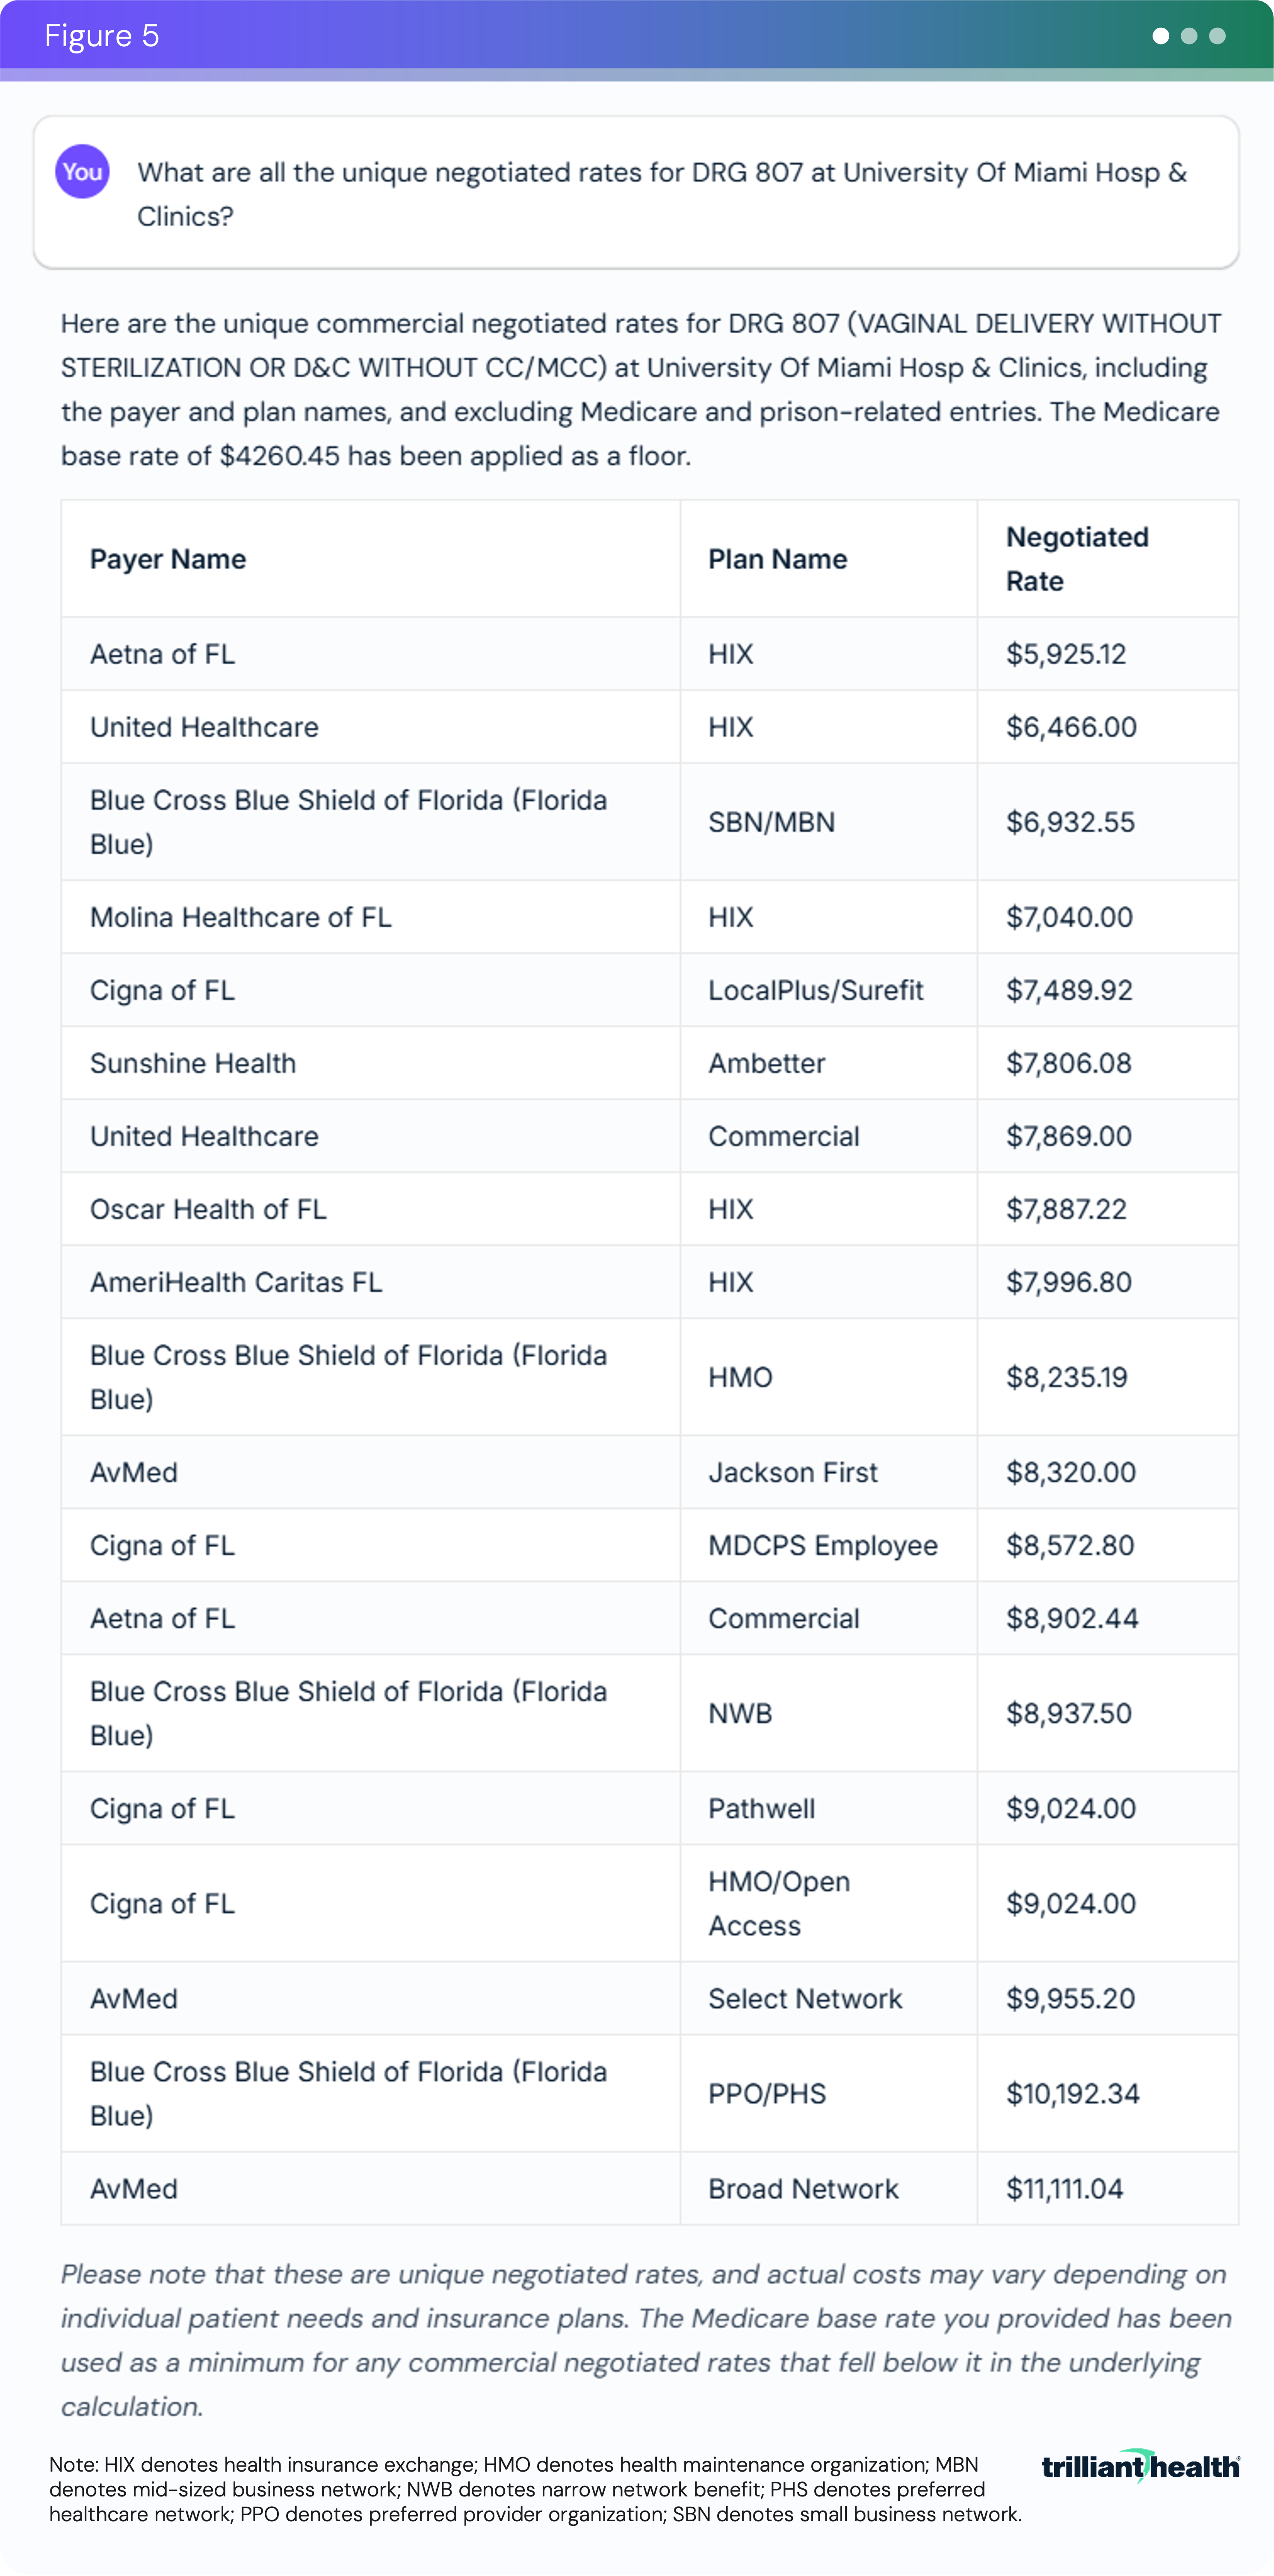
Task: Click the $11,111.04 negotiated rate
Action: click(1064, 2188)
